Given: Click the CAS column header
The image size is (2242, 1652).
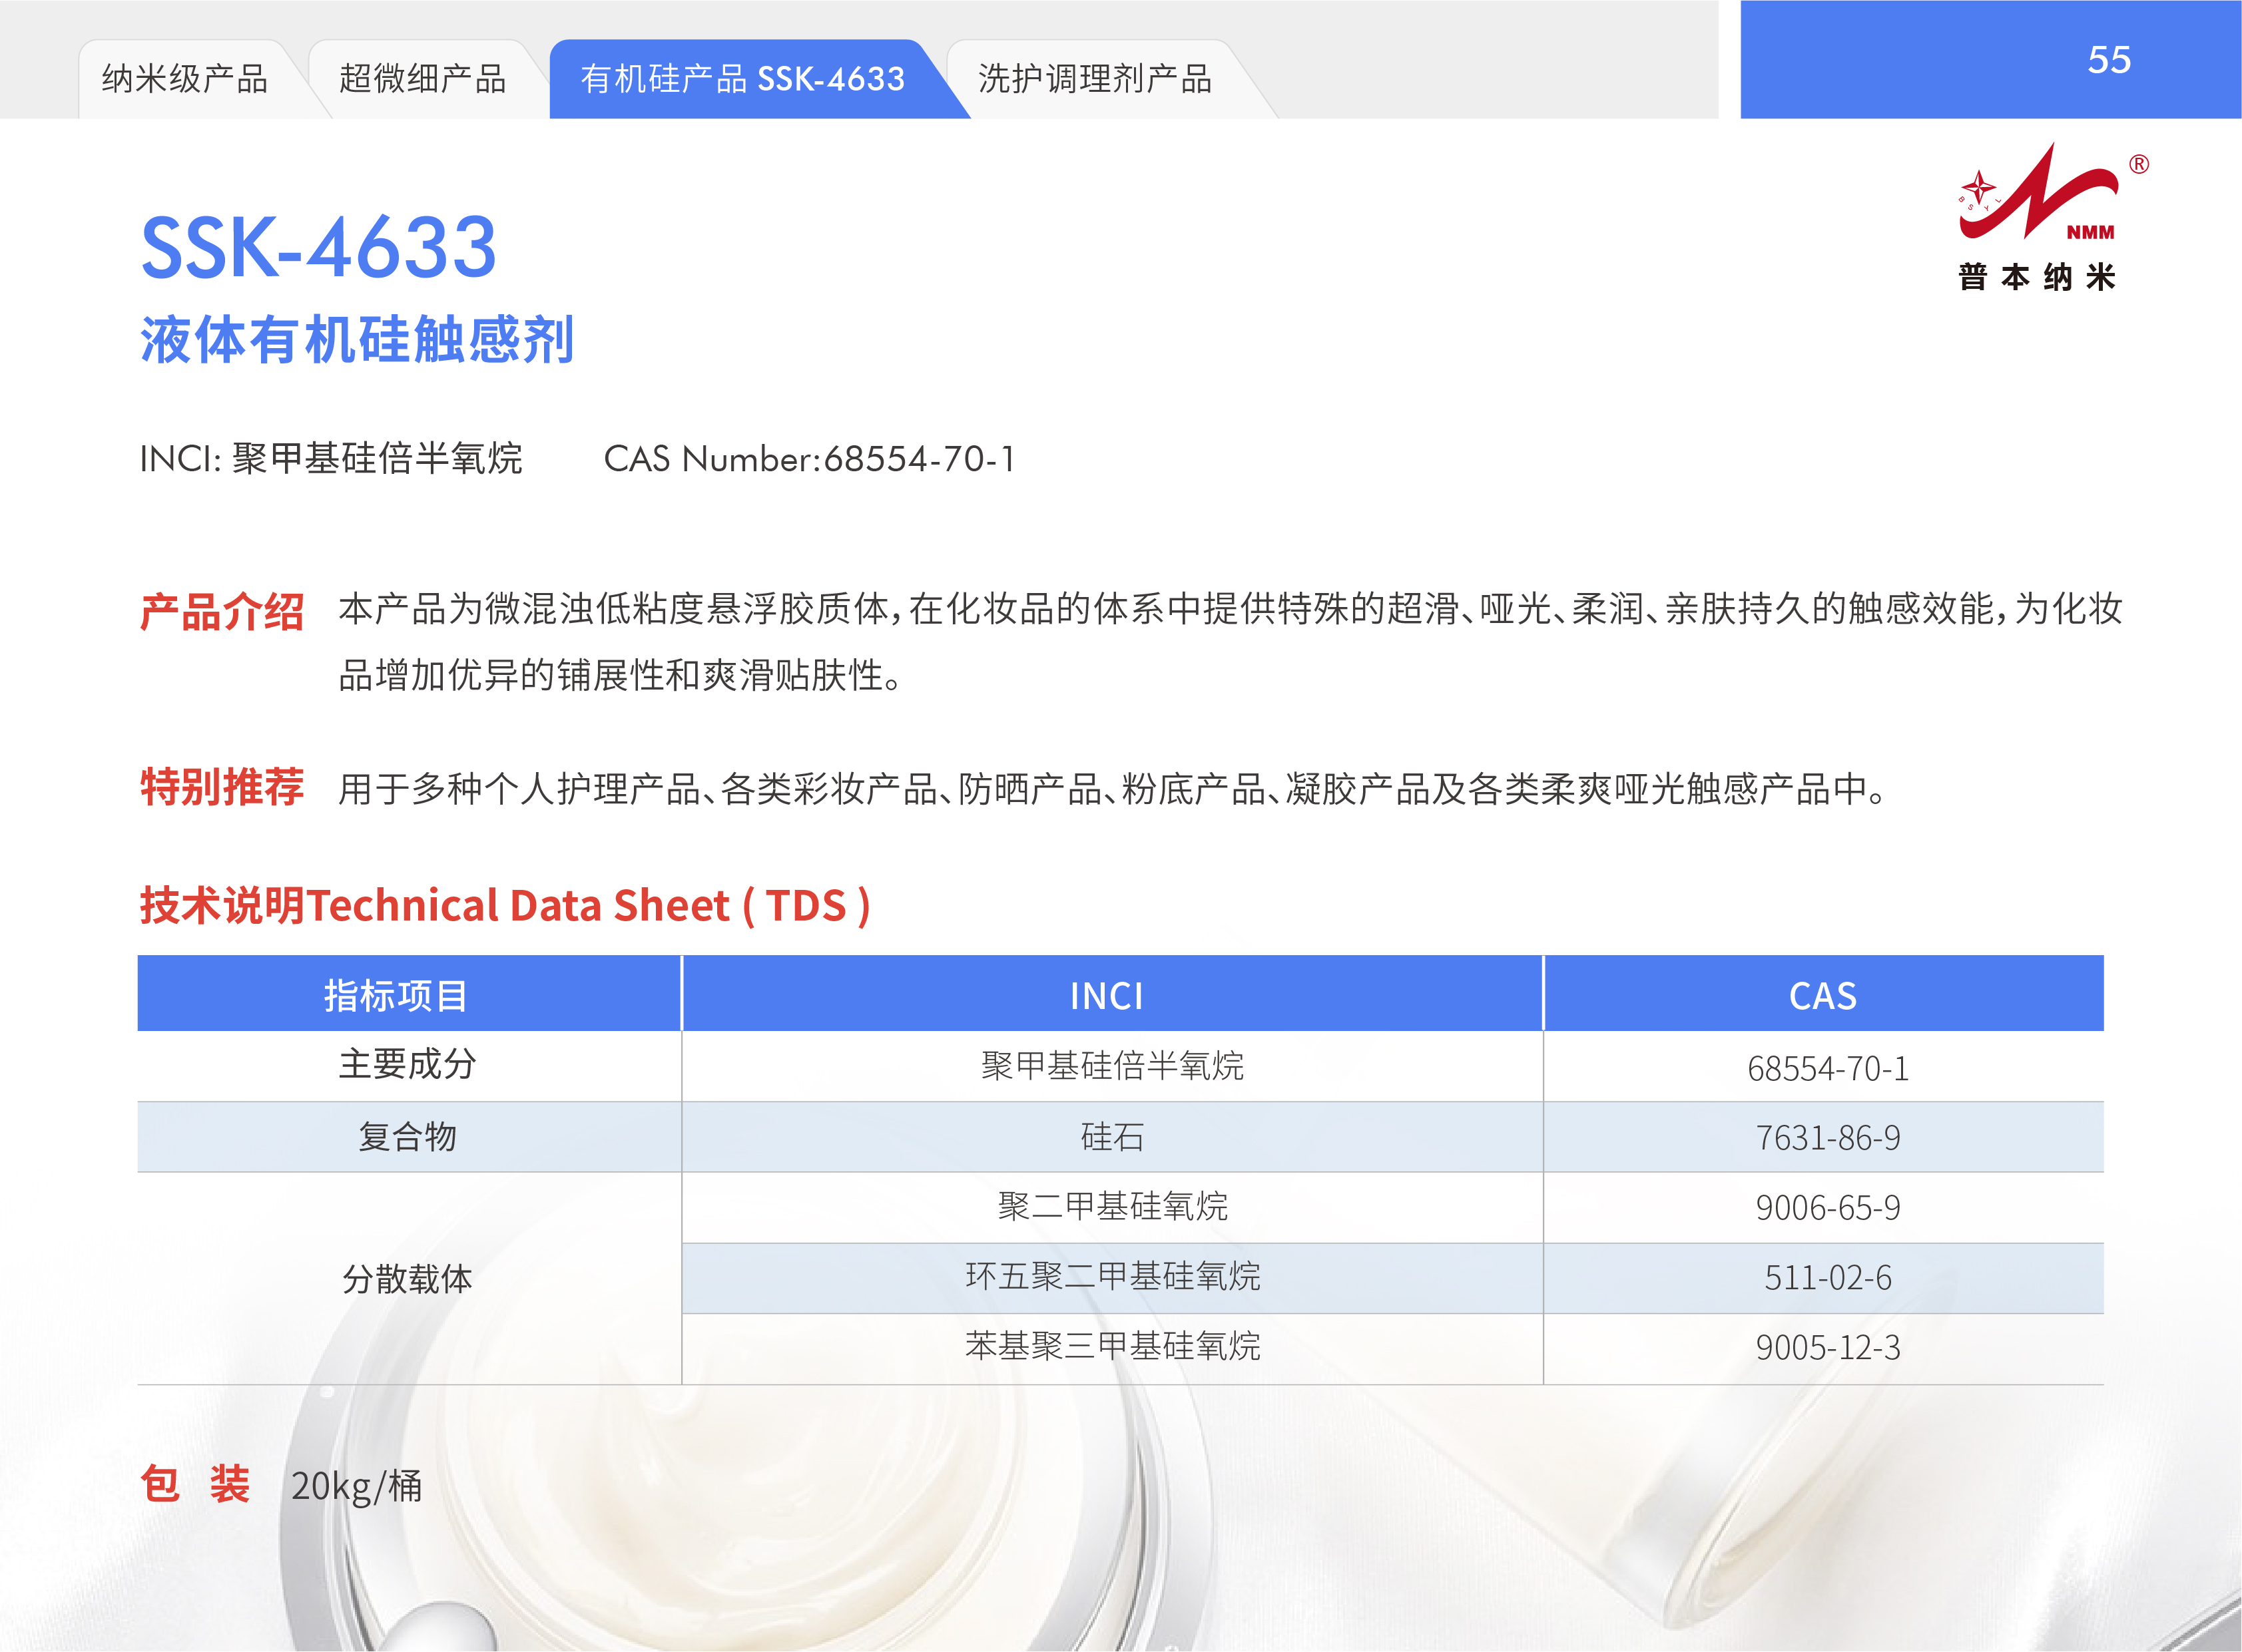Looking at the screenshot, I should (x=1822, y=996).
